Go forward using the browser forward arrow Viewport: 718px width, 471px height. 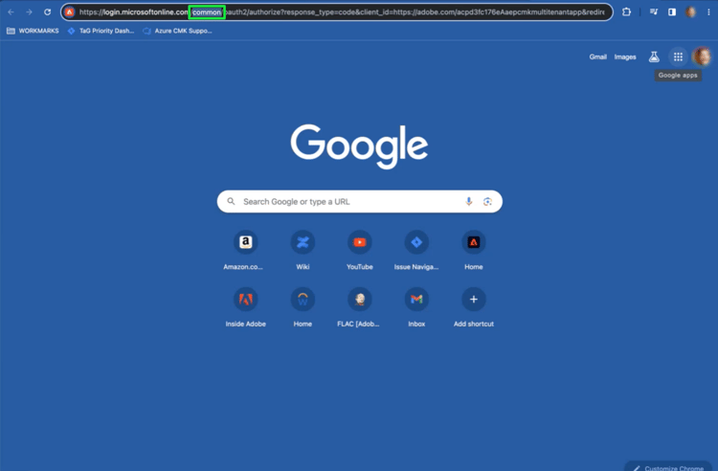(30, 12)
